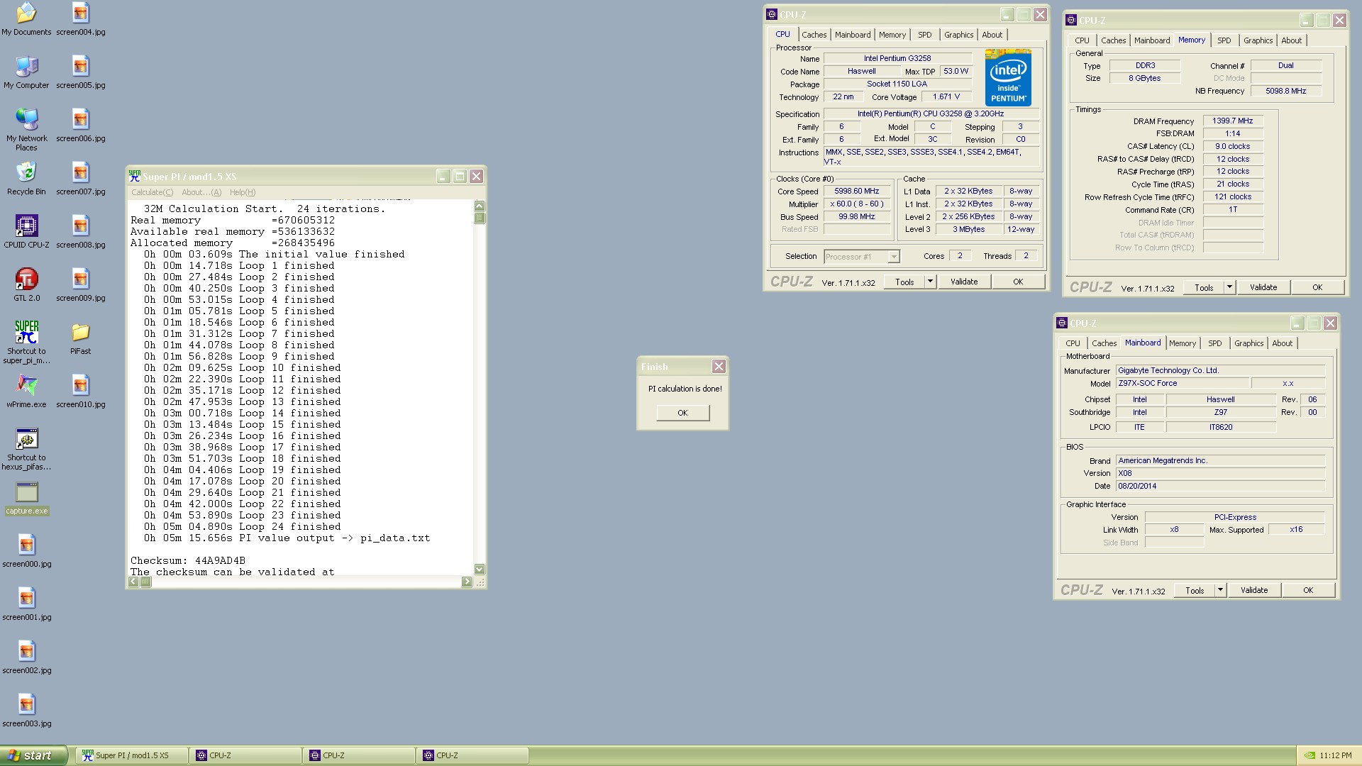Click Super PI vertical scrollbar up arrow
1362x766 pixels.
[x=479, y=206]
